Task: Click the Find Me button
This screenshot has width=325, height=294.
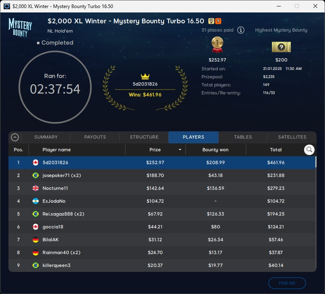Action: coord(287,283)
